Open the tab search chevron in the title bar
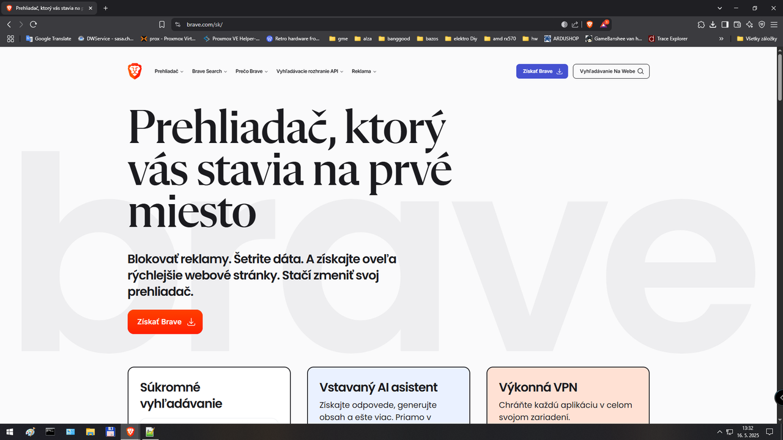 (719, 8)
